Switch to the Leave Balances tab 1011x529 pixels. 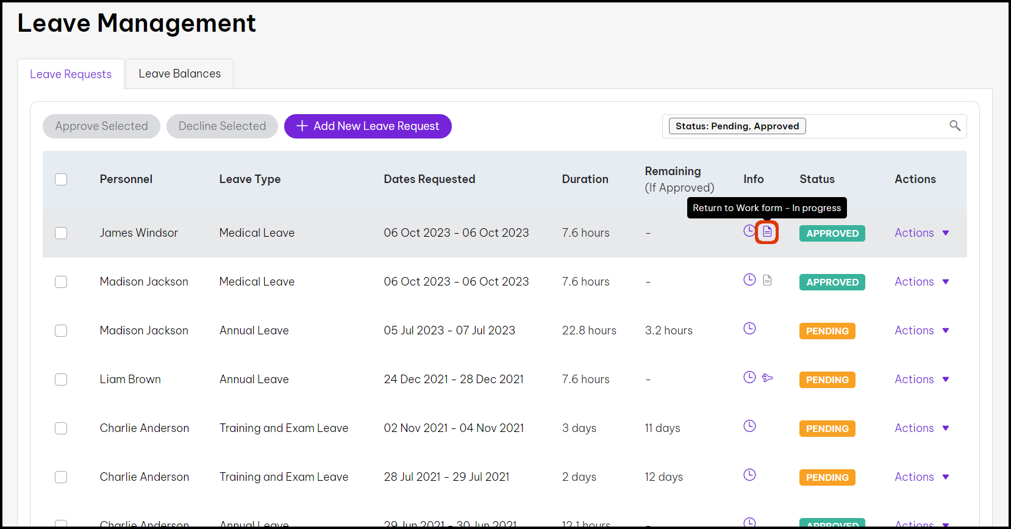click(x=179, y=74)
